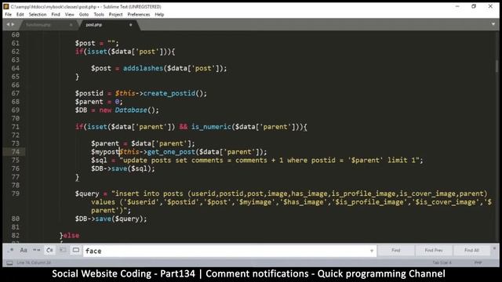Click '$DB->save($query);' on line 80
Screen dimensions: 502x282
(x=111, y=219)
